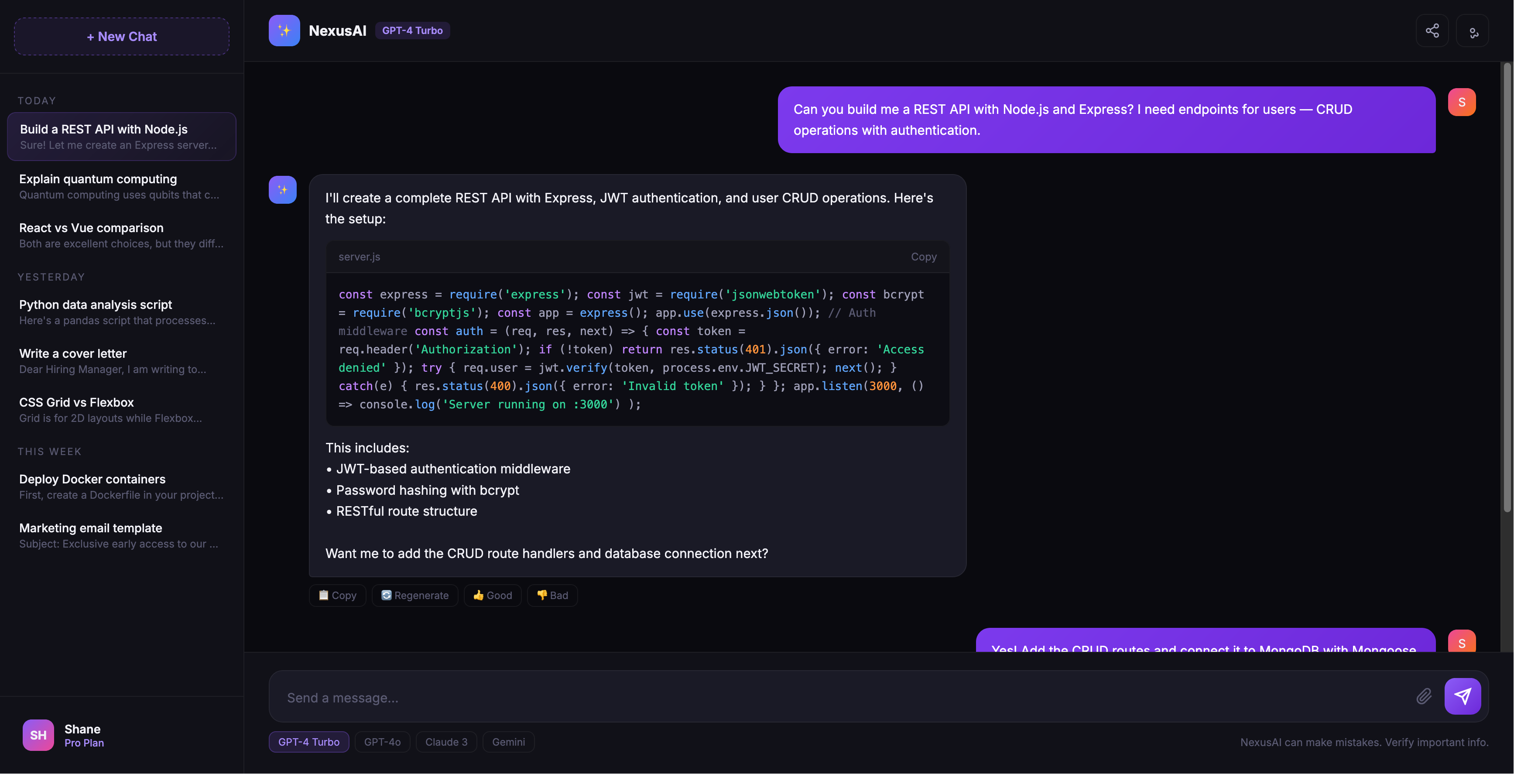Switch to the Gemini model
Screen dimensions: 1514x774
coord(508,742)
